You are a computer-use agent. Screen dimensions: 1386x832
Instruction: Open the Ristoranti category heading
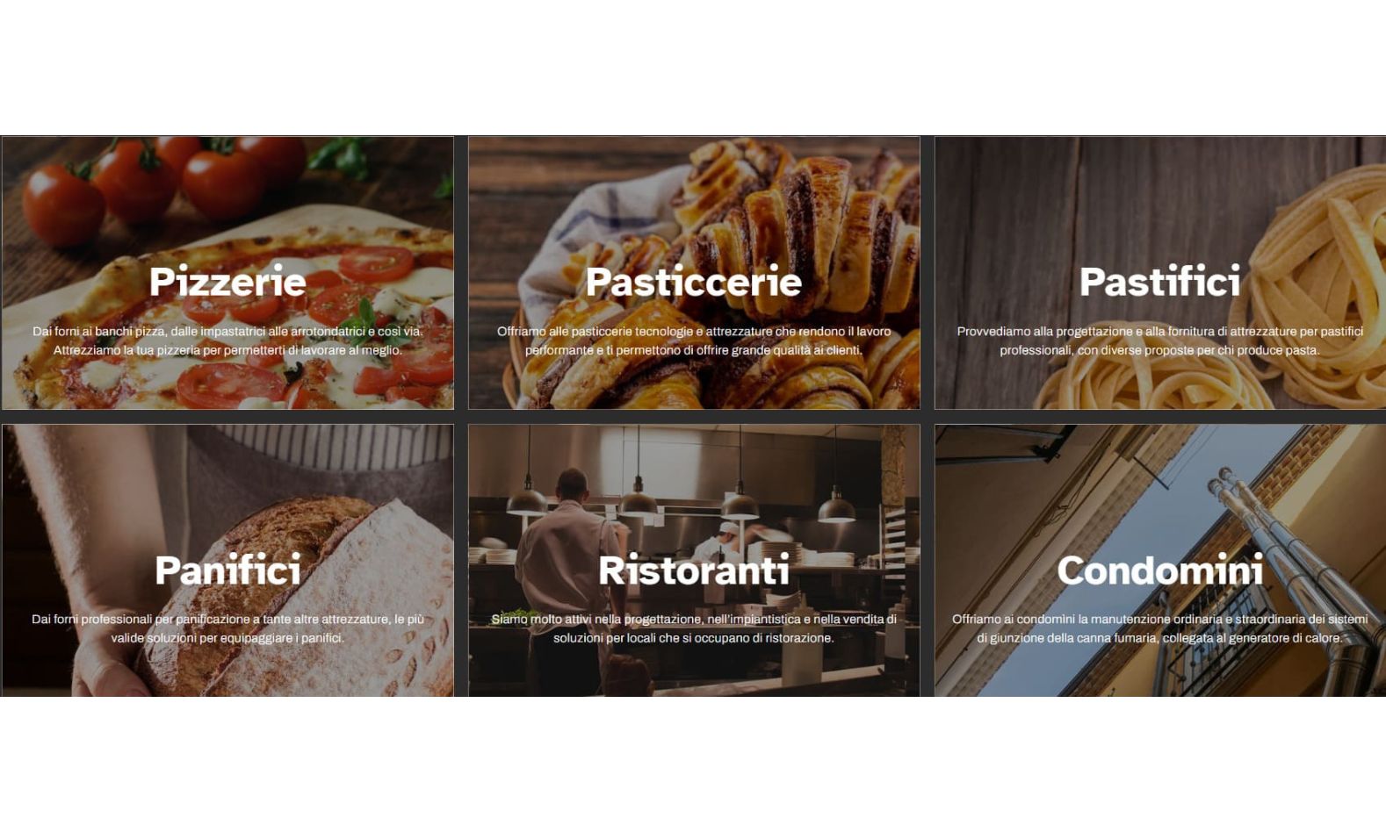point(694,570)
